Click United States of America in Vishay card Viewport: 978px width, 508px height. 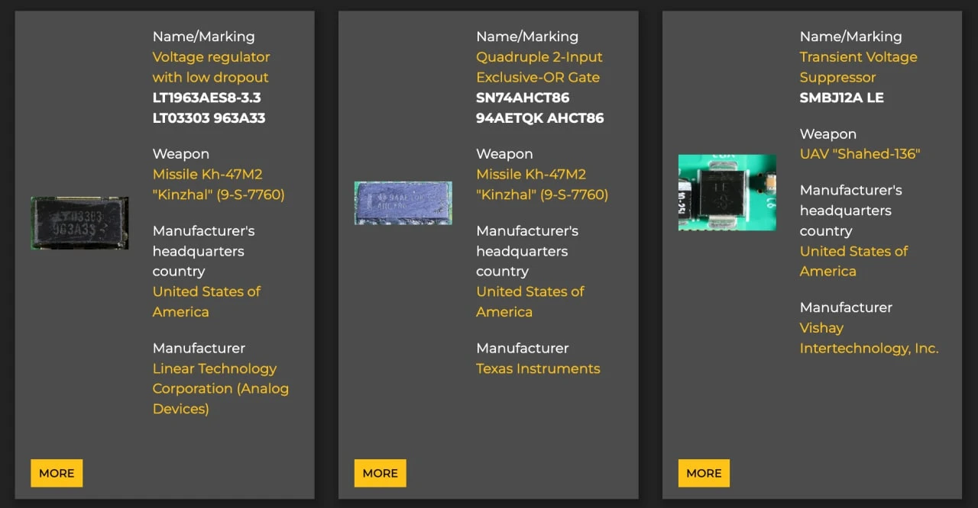(x=853, y=261)
